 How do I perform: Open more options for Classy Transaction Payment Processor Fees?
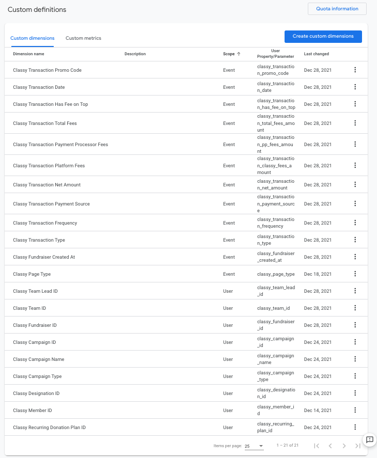(x=355, y=144)
